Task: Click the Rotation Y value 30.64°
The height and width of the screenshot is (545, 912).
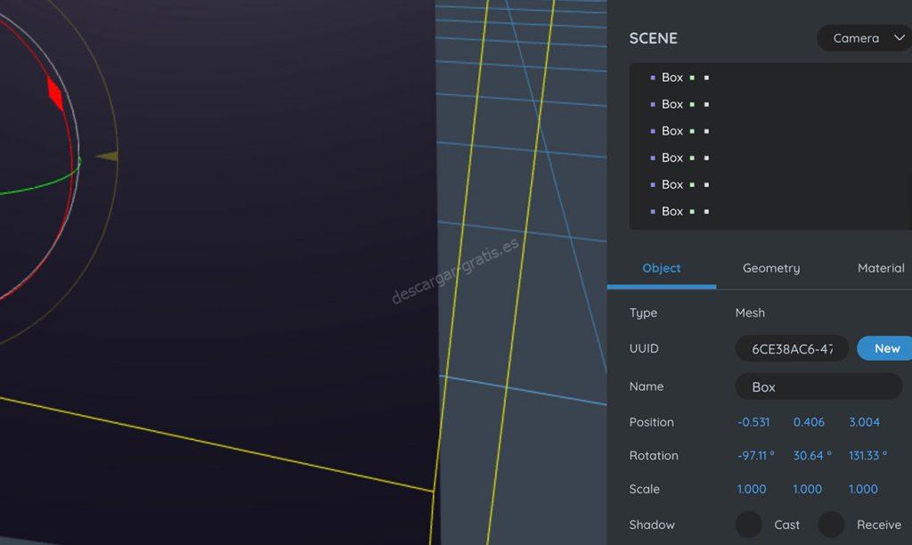Action: pos(811,455)
